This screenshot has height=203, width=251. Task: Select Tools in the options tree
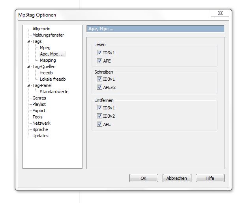(37, 117)
